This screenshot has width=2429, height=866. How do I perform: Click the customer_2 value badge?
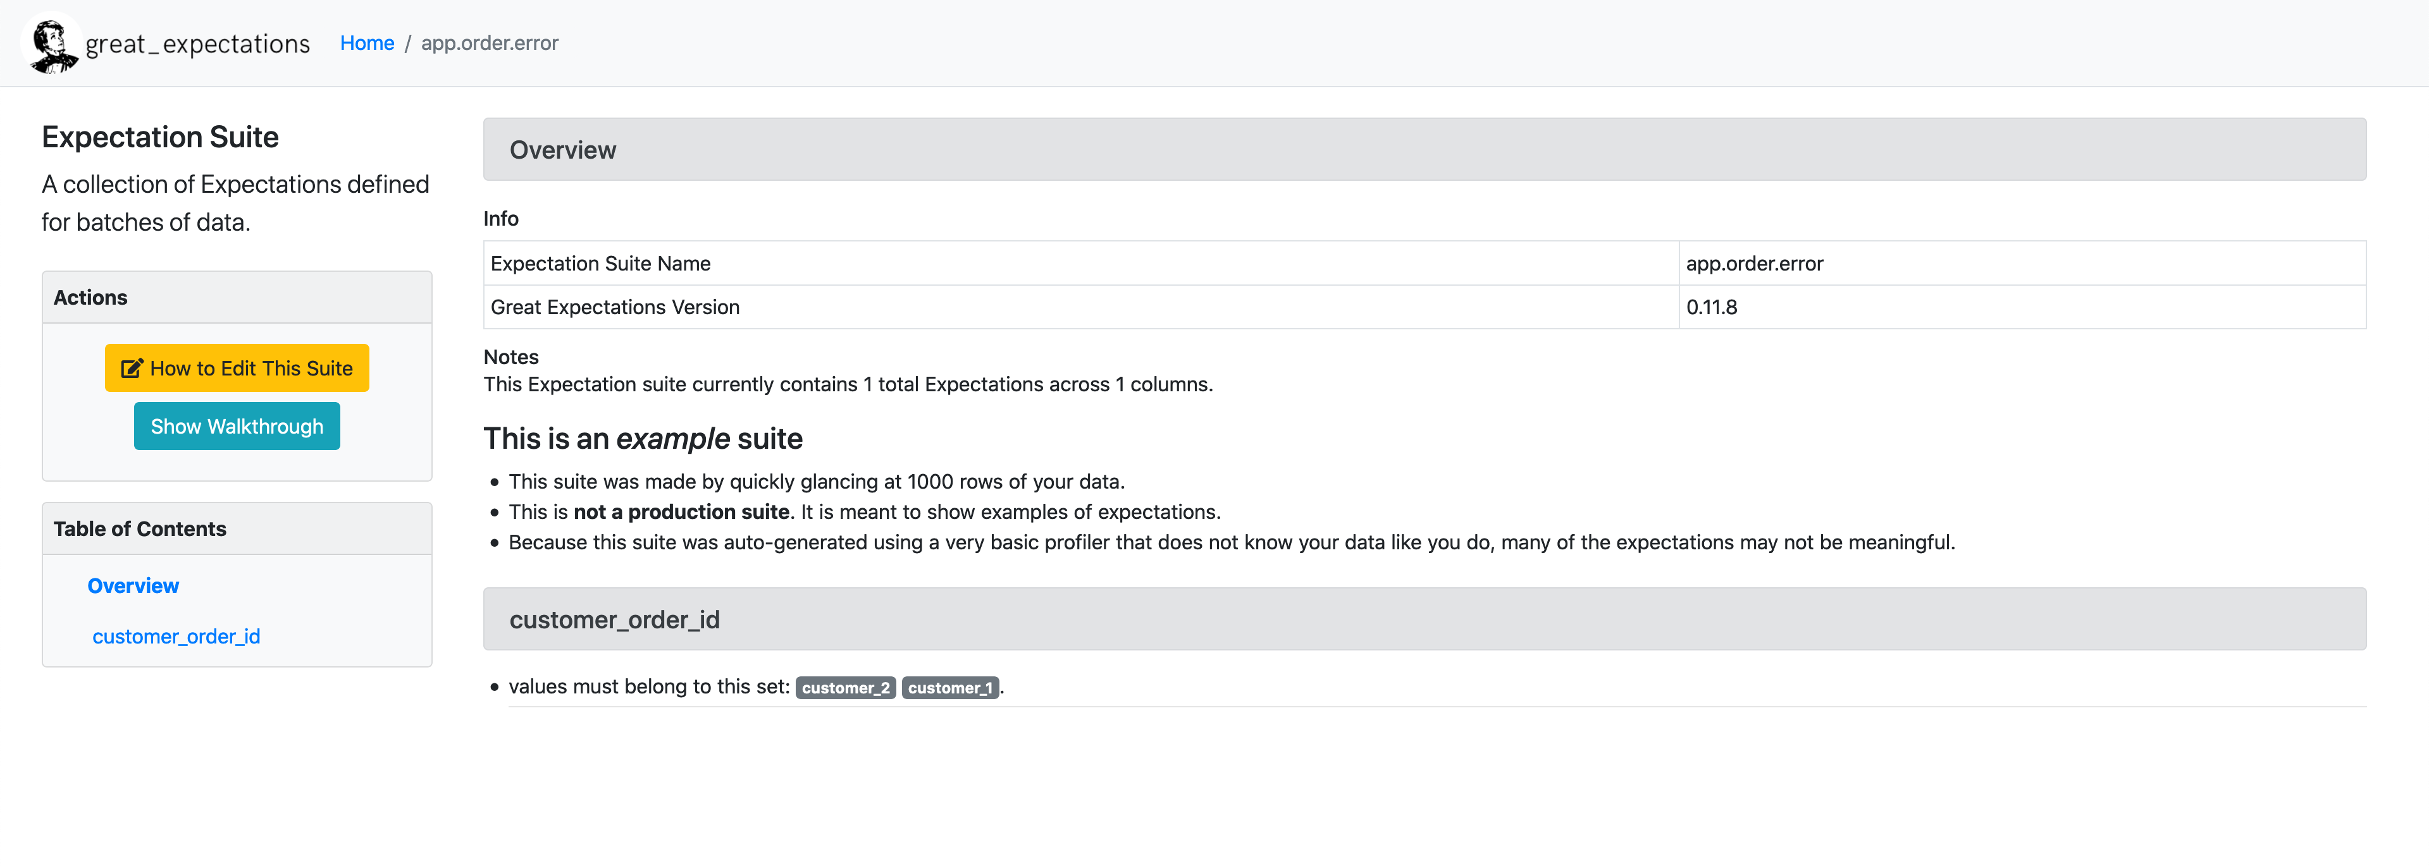click(x=845, y=688)
